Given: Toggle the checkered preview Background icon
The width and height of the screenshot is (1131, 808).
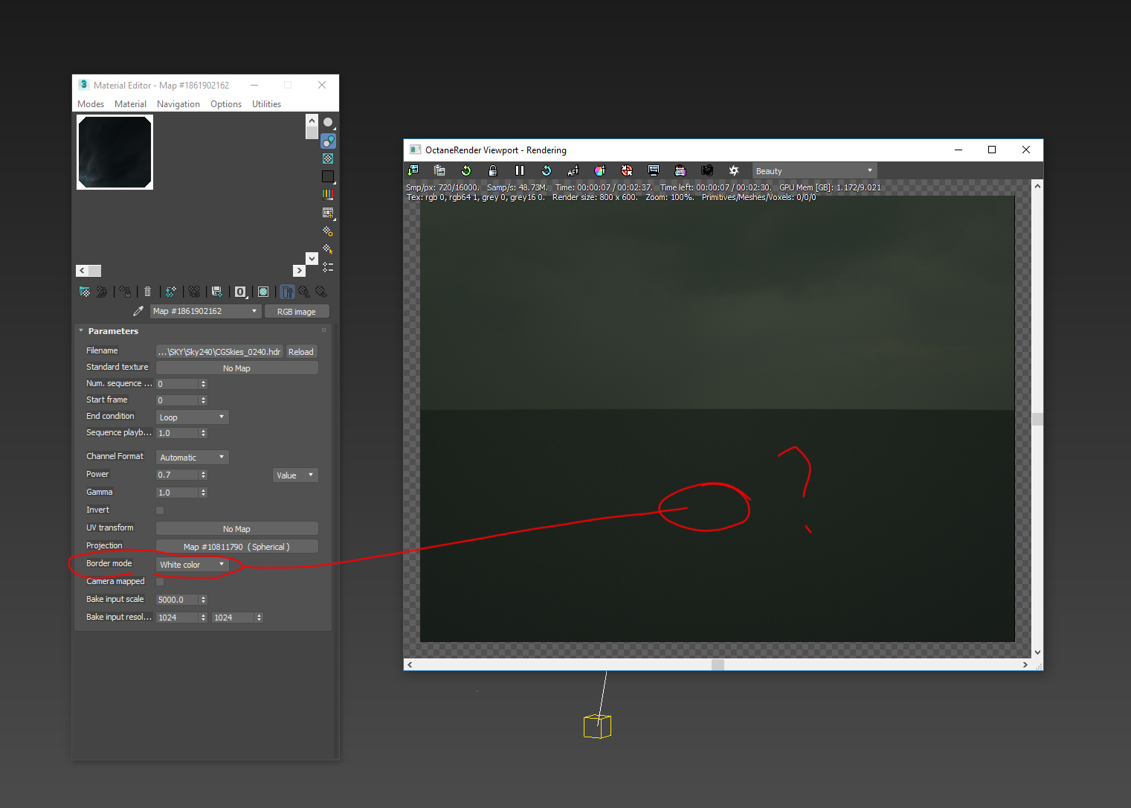Looking at the screenshot, I should tap(328, 158).
